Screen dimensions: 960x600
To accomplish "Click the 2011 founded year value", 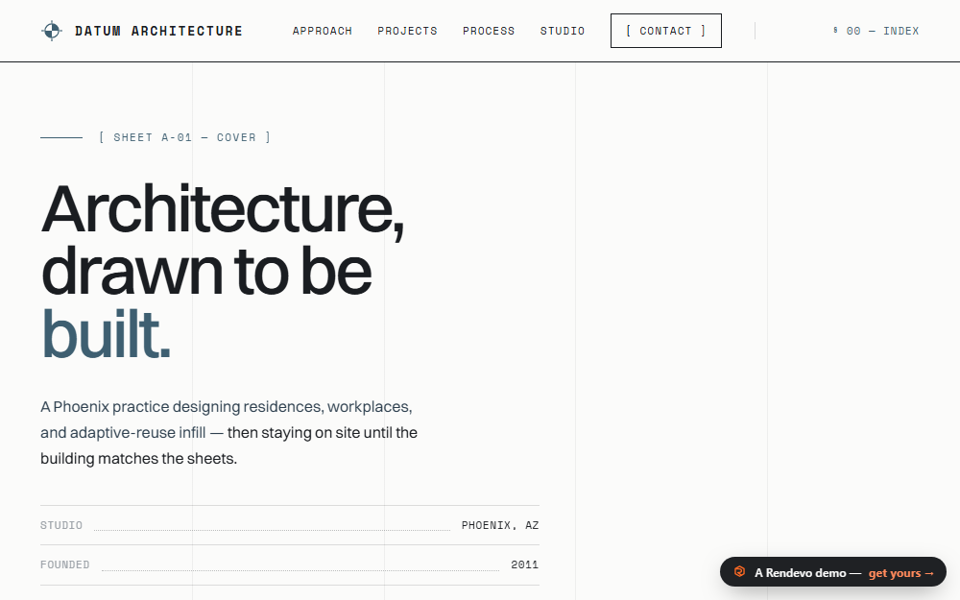I will coord(525,564).
